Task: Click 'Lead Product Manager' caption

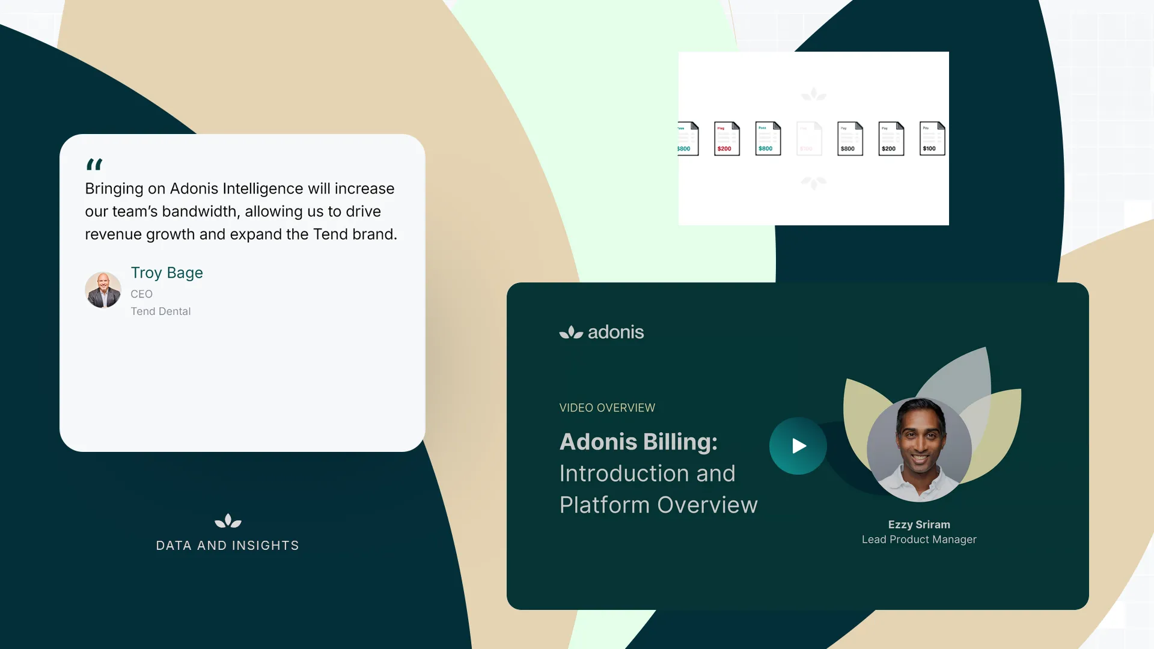Action: click(x=919, y=540)
